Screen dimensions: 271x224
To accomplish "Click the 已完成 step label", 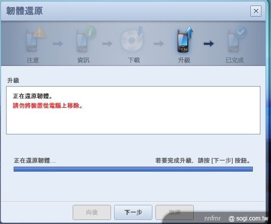I will coord(235,60).
